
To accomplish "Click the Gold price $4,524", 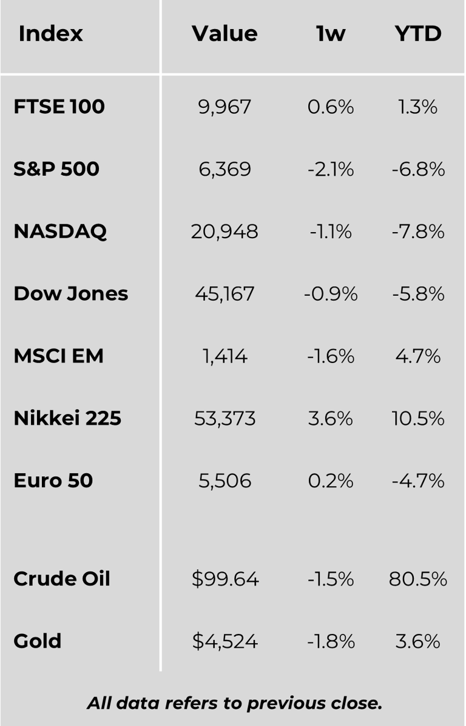I will pos(225,641).
